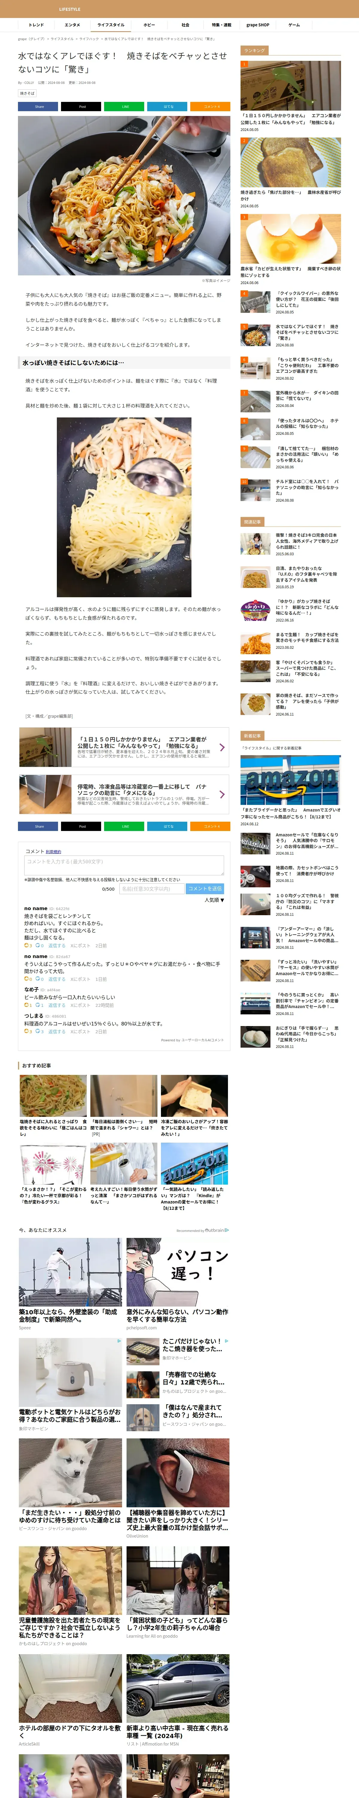This screenshot has width=359, height=1798.
Task: Click the top orange コメント button
Action: point(211,107)
